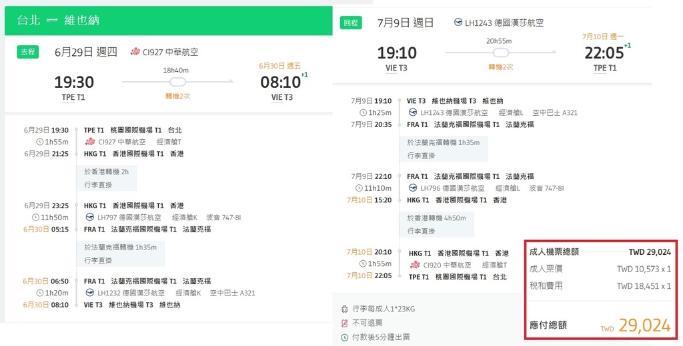The height and width of the screenshot is (346, 683).
Task: Click the 稅和費用 taxes and fees row
Action: point(600,285)
